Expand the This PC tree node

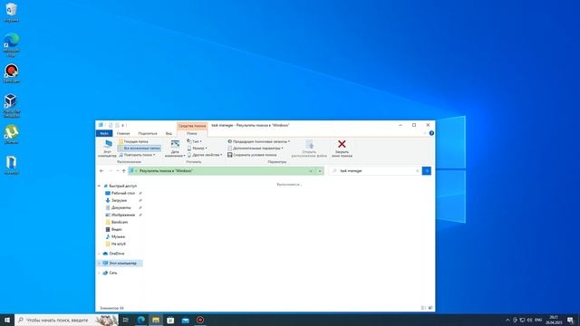click(99, 264)
